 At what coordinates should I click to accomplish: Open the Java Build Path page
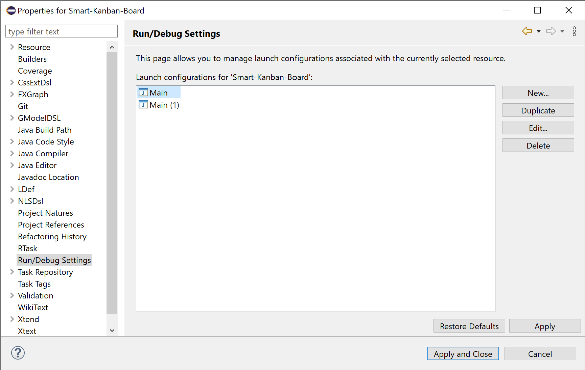45,130
